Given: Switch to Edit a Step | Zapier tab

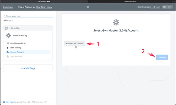Looking at the screenshot, I should click(x=44, y=2).
